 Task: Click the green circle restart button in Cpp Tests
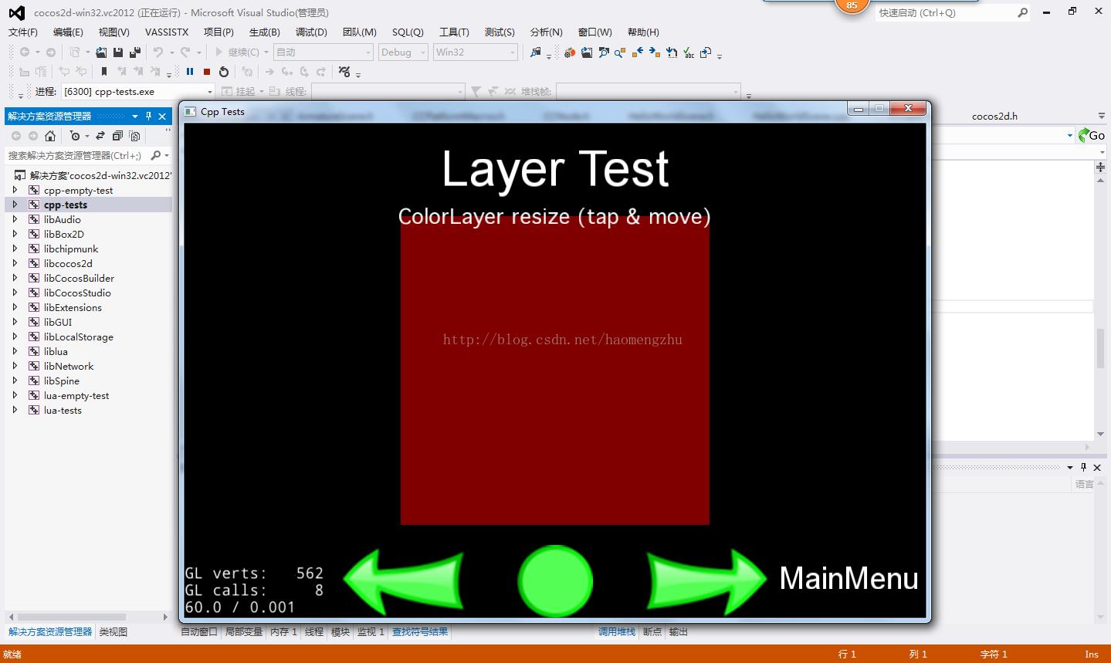point(555,581)
